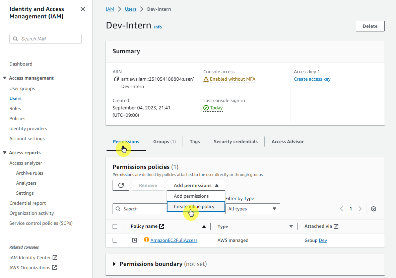This screenshot has height=278, width=396.
Task: Click the search magnifier in Search IAM
Action: (15, 39)
